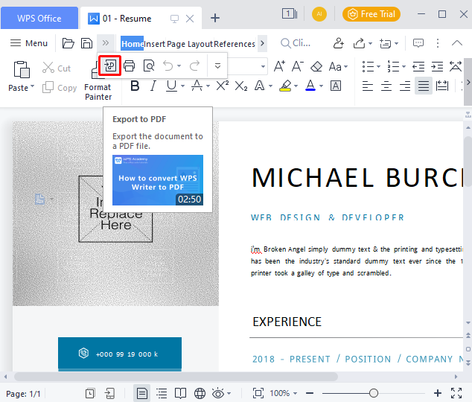The width and height of the screenshot is (472, 402).
Task: Toggle Strikethrough formatting
Action: [x=197, y=86]
